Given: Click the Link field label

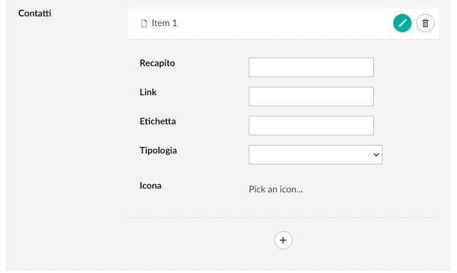Looking at the screenshot, I should pos(148,92).
